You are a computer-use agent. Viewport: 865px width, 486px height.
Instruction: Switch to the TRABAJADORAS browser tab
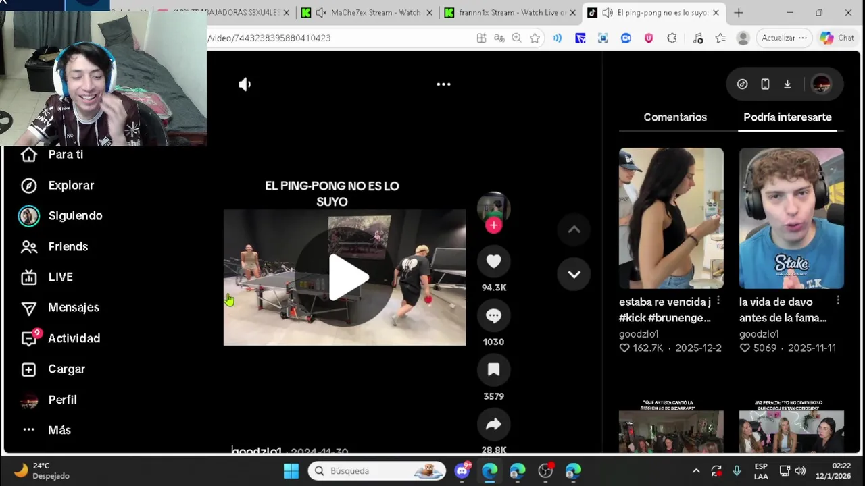tap(223, 12)
